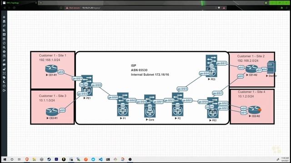
Task: Click the ISP ASN 65530 text
Action: click(139, 68)
